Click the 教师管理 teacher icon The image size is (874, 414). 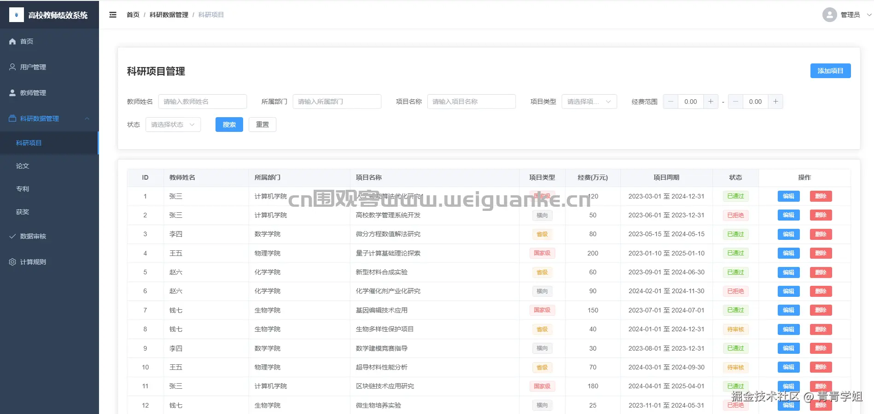click(x=12, y=92)
